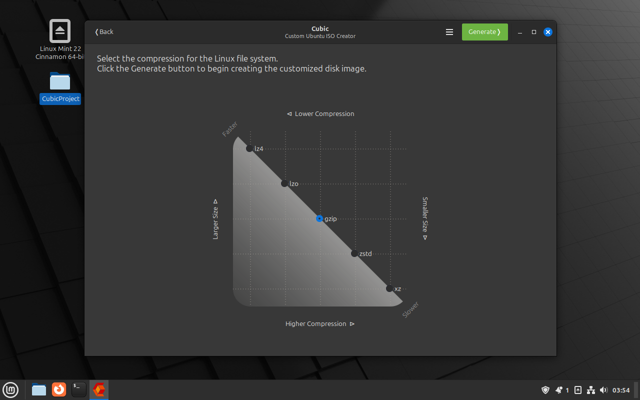Select the Linux Mint 22 Cinnamon disc icon
640x400 pixels.
(60, 31)
